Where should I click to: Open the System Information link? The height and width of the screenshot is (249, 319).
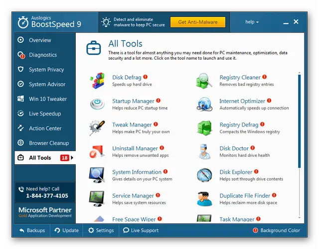137,172
